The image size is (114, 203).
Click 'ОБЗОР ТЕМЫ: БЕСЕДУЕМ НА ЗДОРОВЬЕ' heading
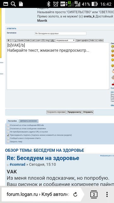pyautogui.click(x=45, y=150)
